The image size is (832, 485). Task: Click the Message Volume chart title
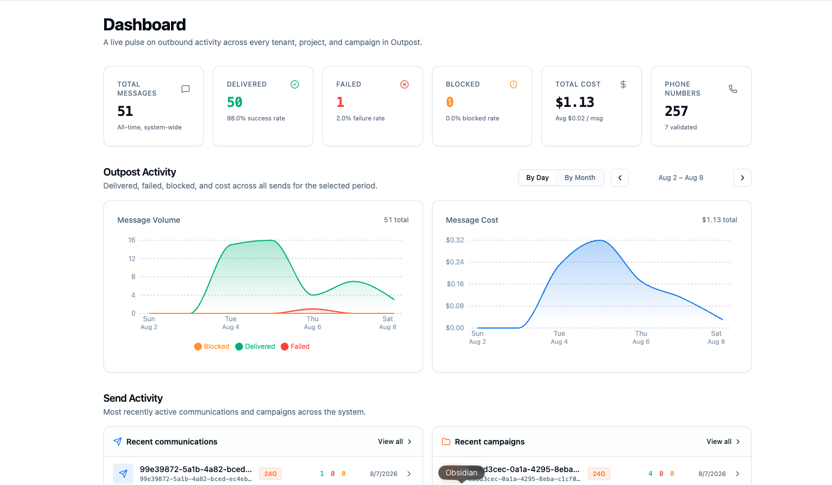click(149, 220)
